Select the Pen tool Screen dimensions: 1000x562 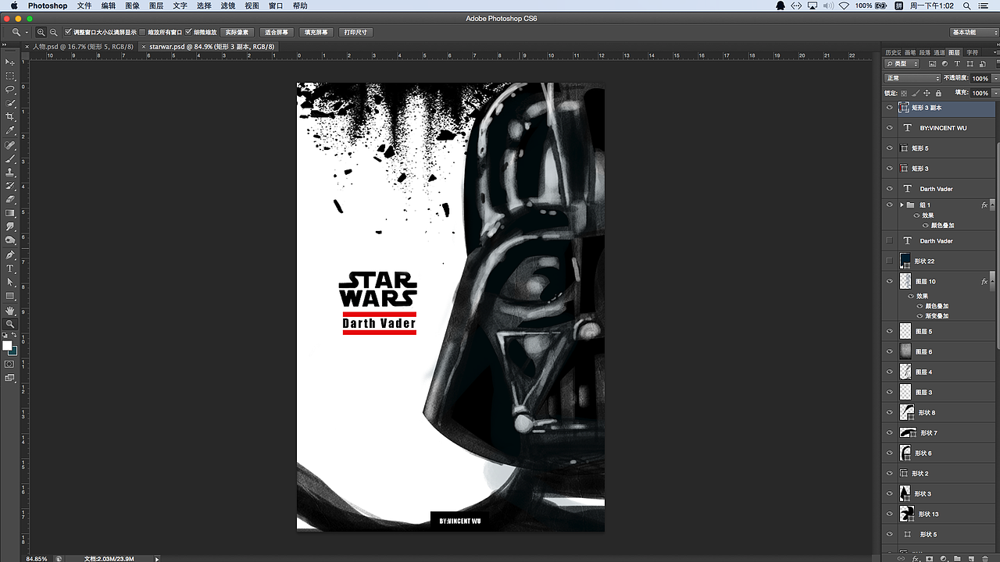click(10, 255)
